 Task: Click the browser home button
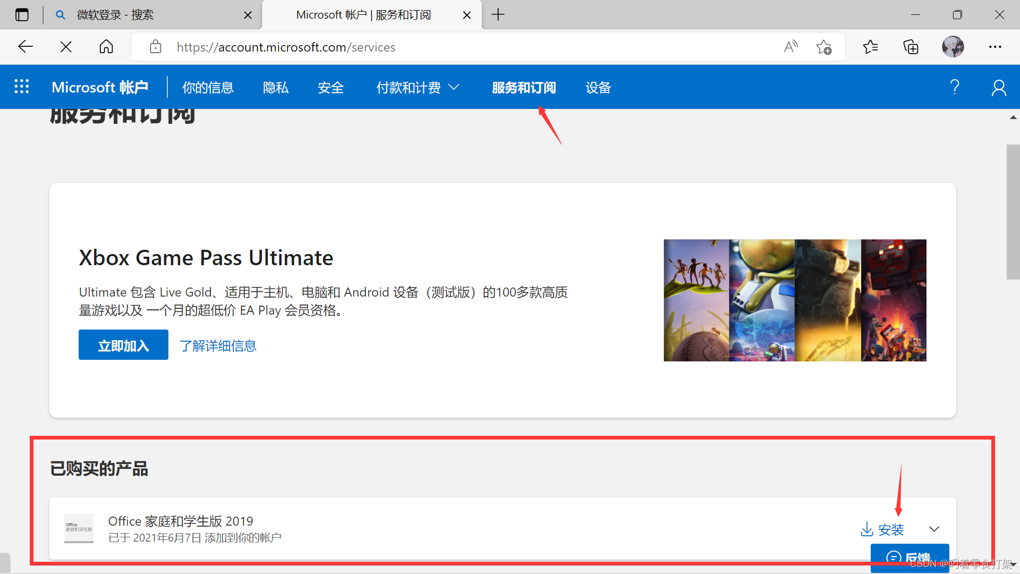tap(106, 47)
